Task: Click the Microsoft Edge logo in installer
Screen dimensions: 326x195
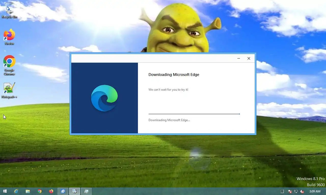Action: pos(104,98)
